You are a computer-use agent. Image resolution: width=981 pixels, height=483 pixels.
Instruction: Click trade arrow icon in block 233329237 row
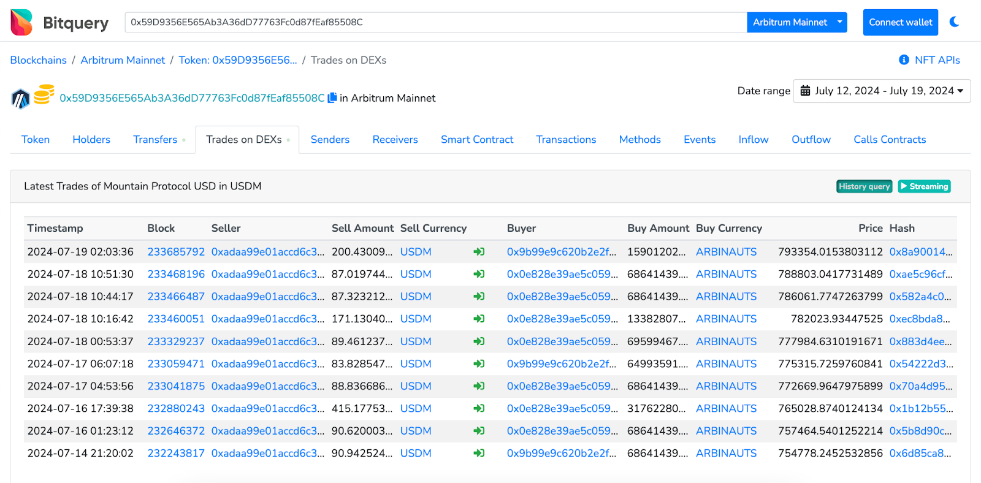(479, 341)
